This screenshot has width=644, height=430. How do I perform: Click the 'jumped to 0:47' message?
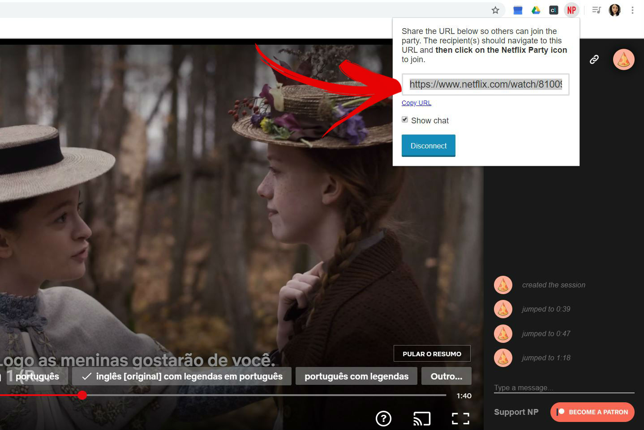pos(546,333)
